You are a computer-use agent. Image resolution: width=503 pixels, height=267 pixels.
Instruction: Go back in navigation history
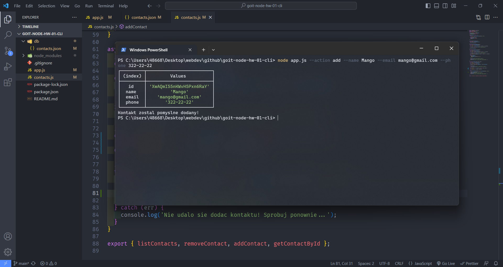pos(150,6)
